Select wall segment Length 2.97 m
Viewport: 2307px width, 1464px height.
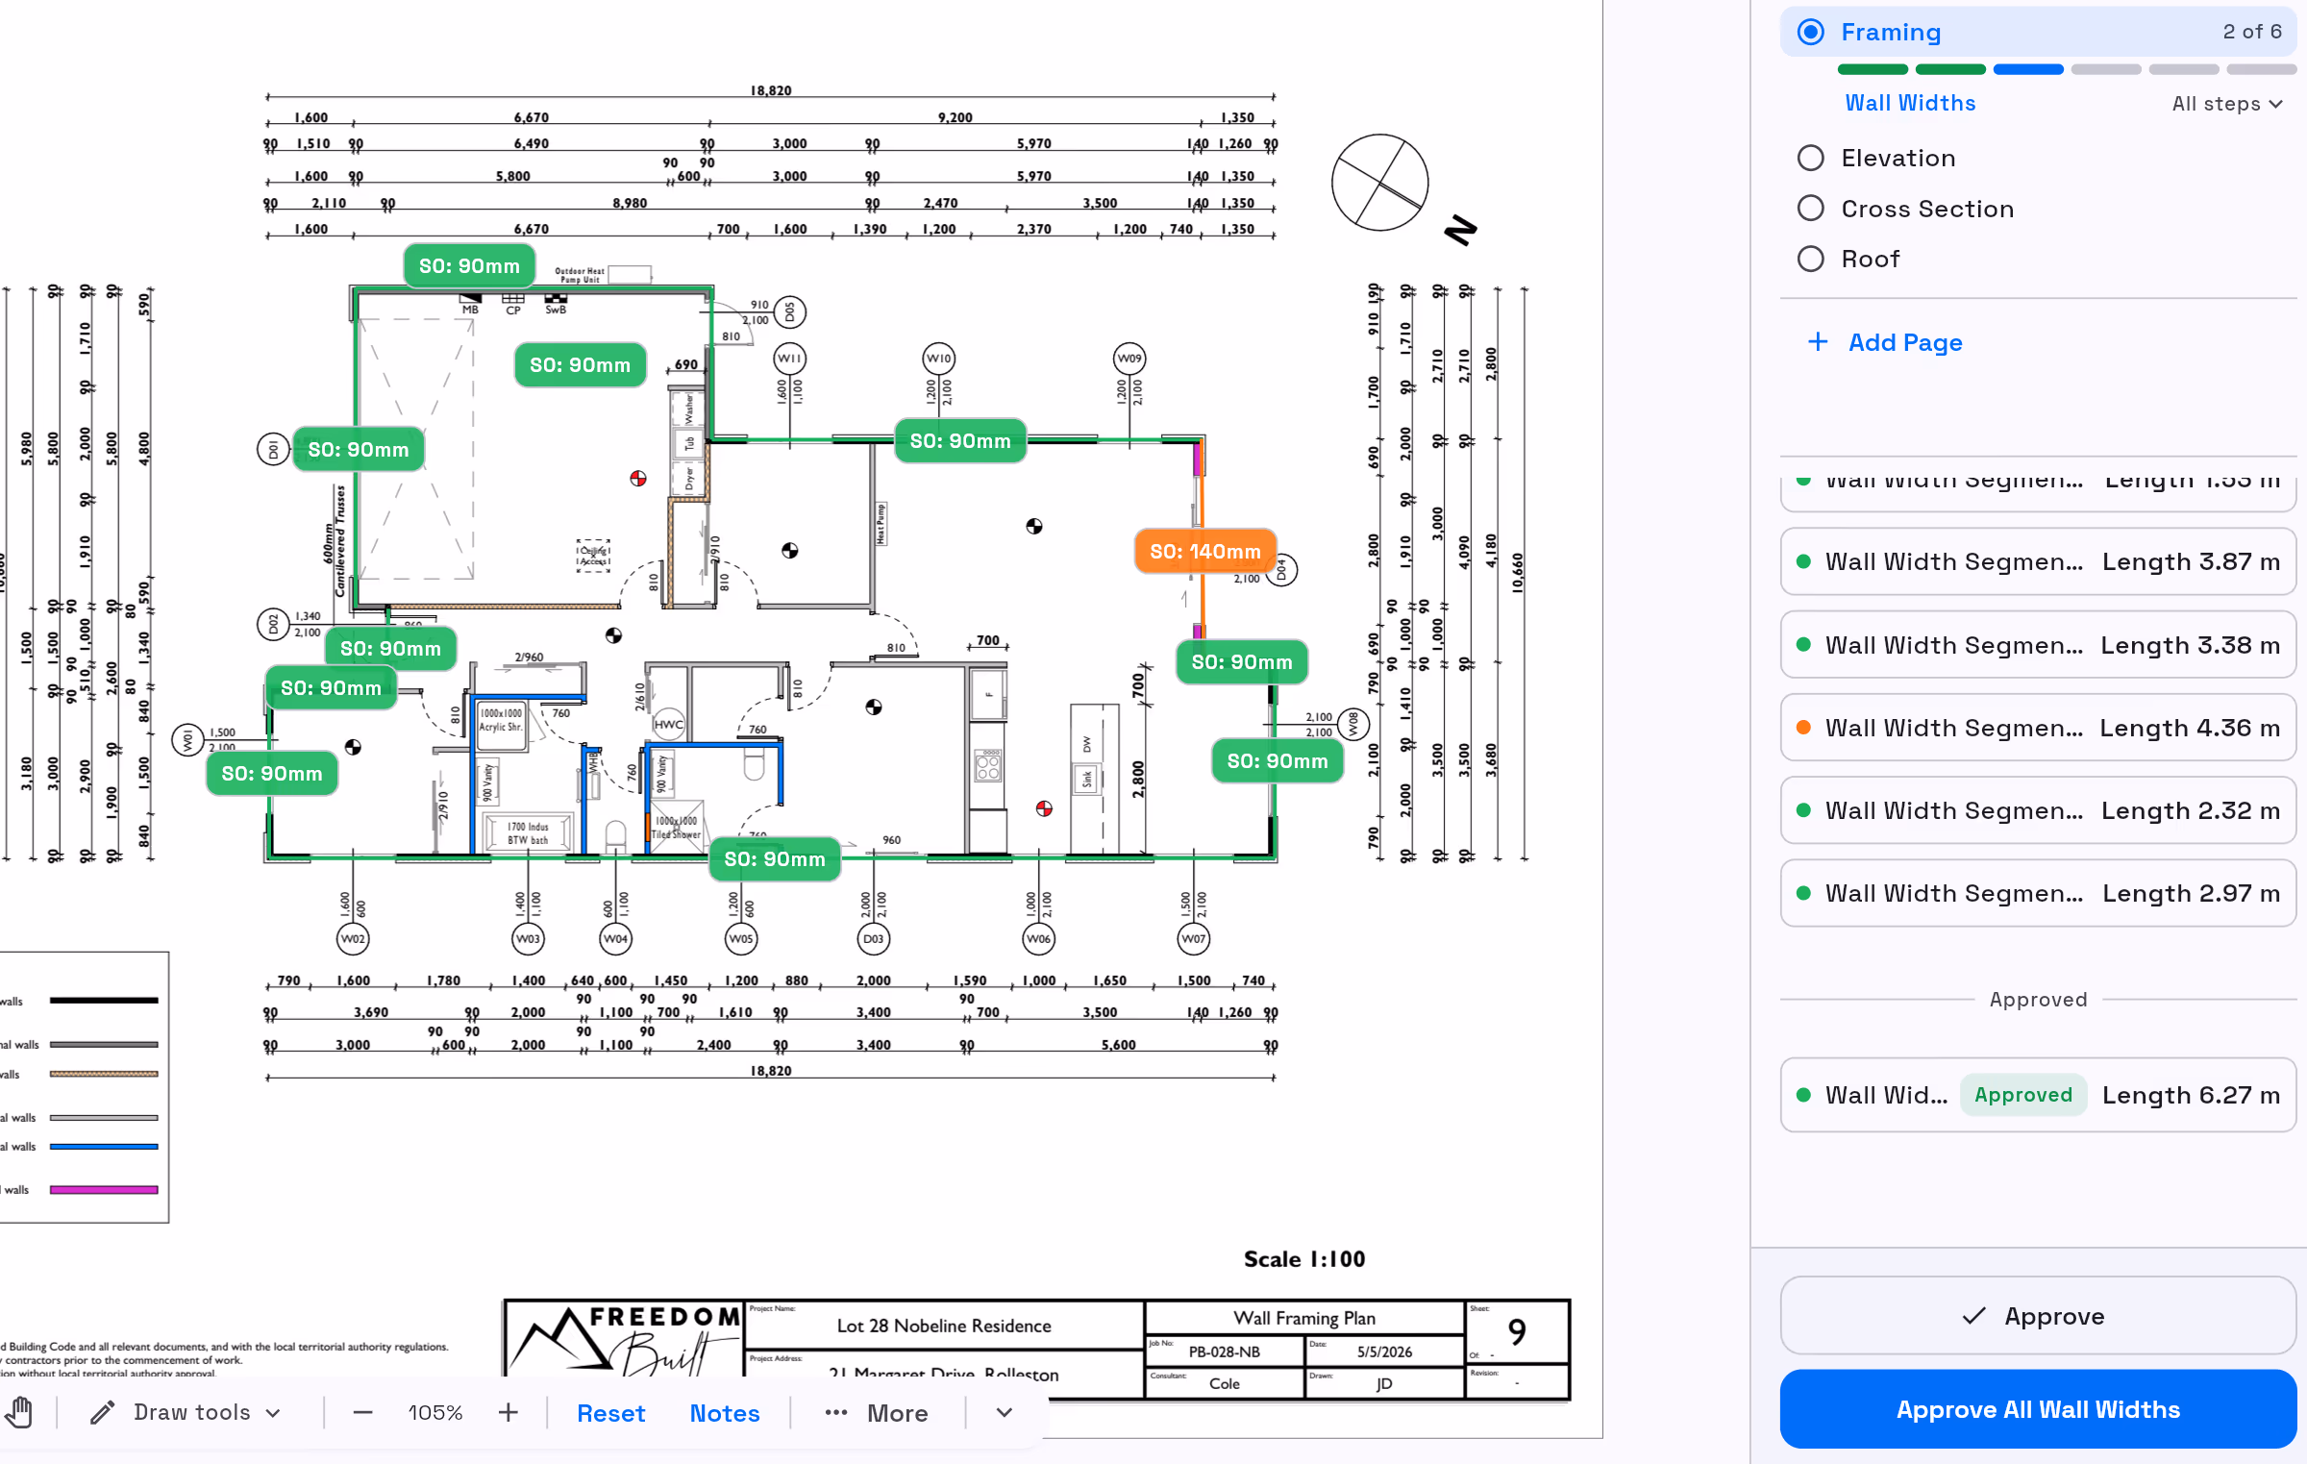(2038, 893)
